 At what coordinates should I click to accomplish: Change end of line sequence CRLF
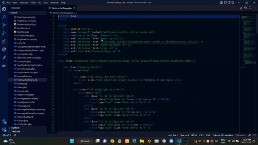tap(202, 135)
